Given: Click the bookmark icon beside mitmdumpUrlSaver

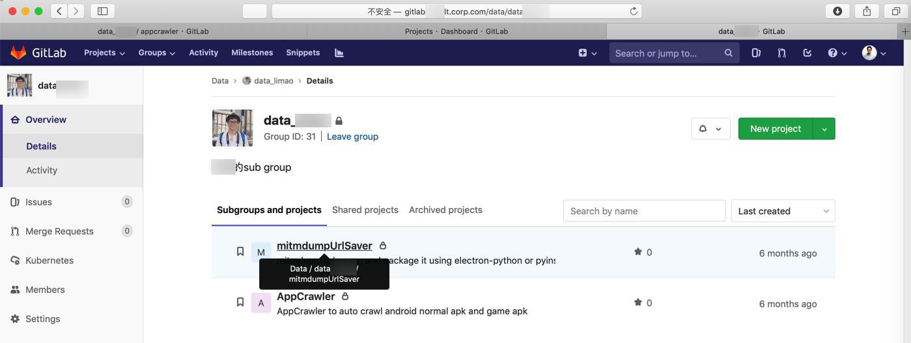Looking at the screenshot, I should pos(240,251).
